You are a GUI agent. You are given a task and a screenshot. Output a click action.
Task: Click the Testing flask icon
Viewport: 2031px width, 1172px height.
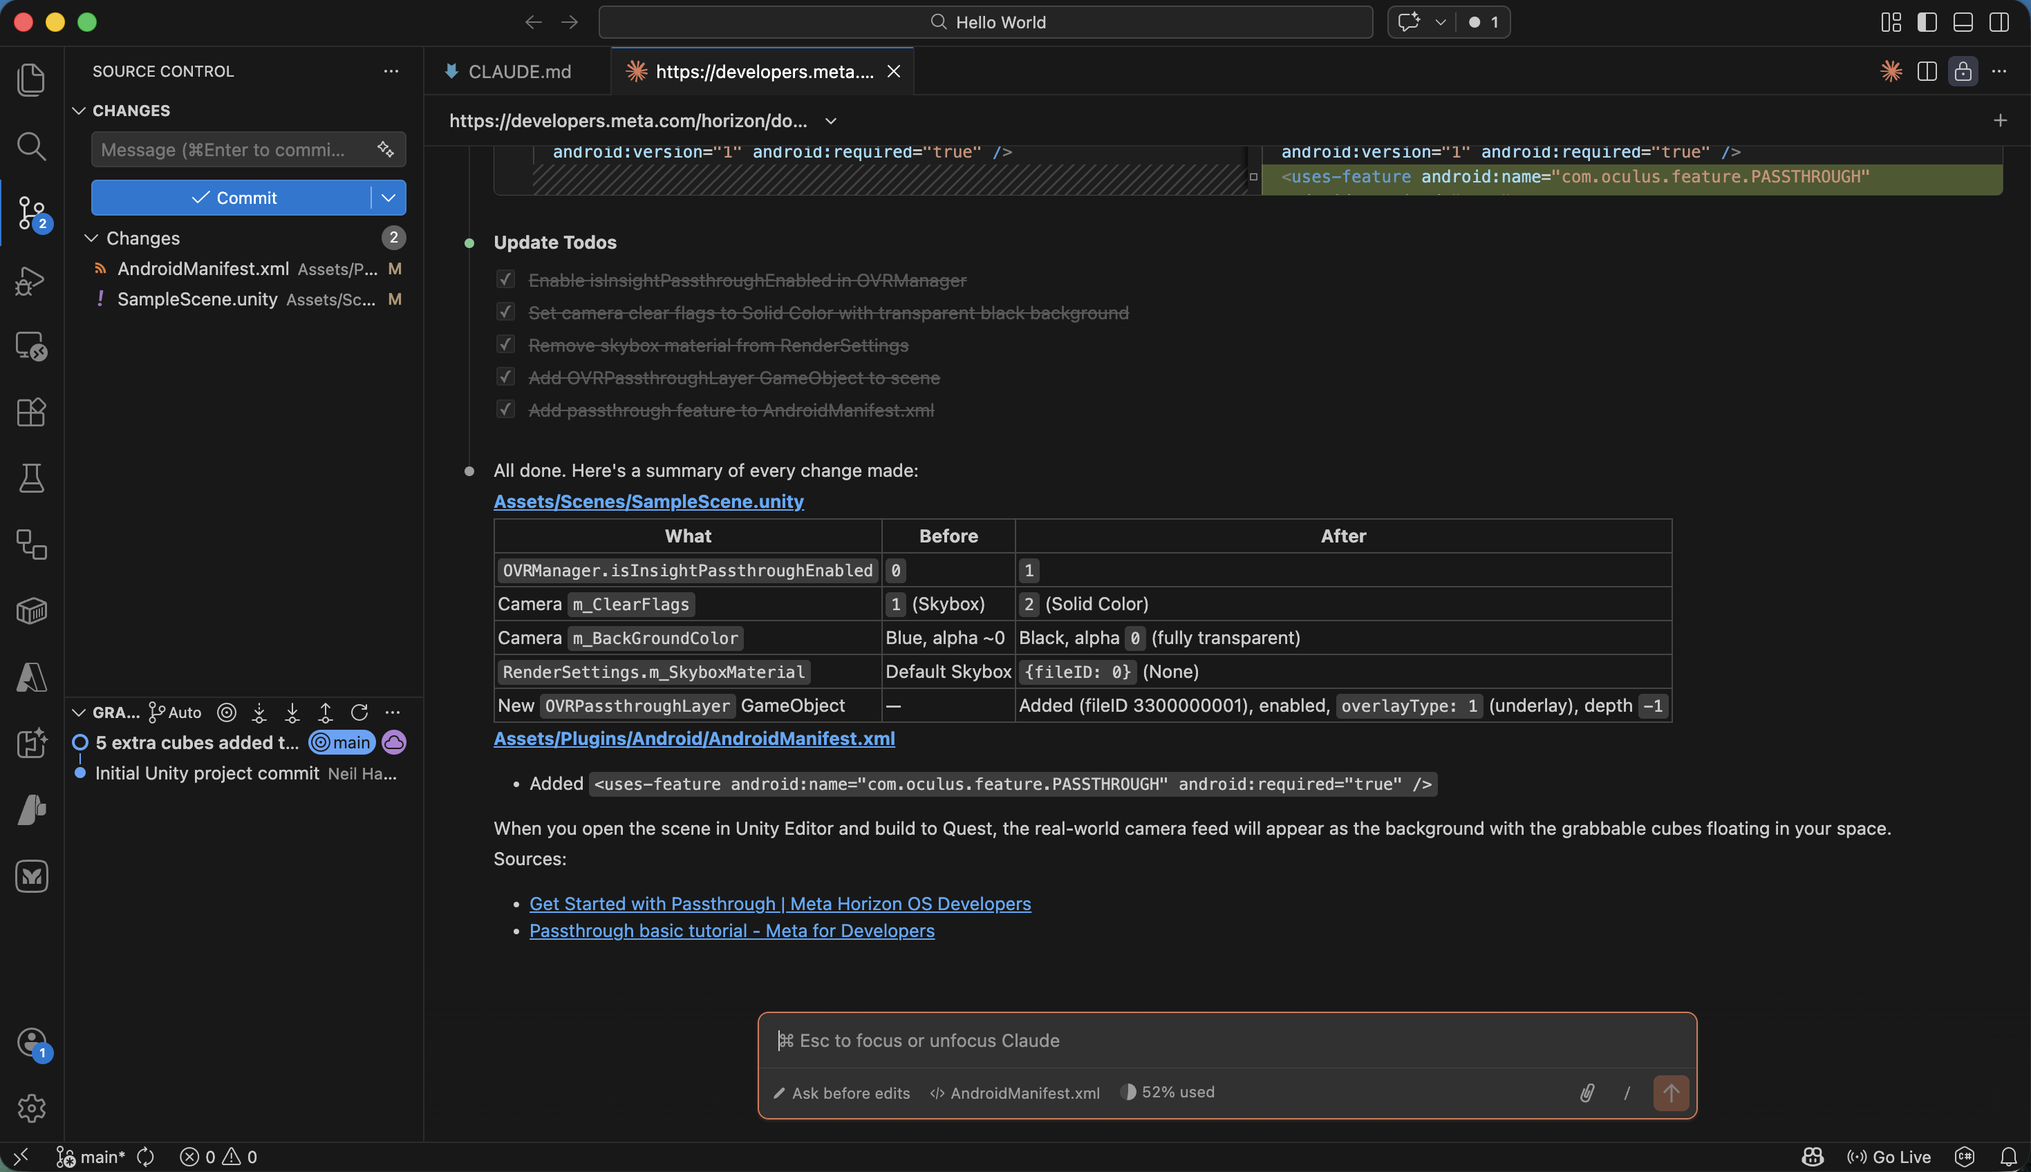click(x=31, y=478)
